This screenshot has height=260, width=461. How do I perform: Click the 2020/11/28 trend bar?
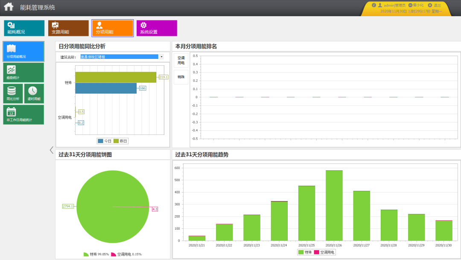(x=389, y=225)
